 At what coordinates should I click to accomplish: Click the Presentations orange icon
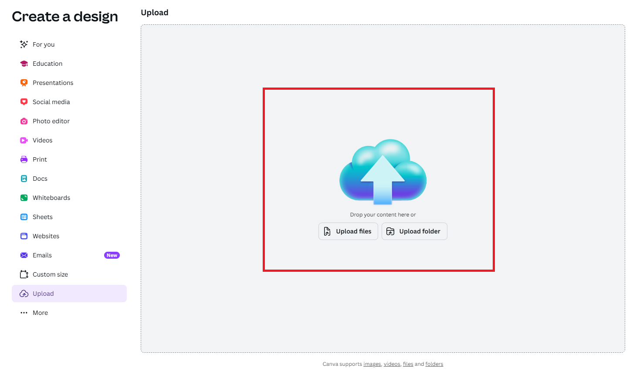coord(24,83)
